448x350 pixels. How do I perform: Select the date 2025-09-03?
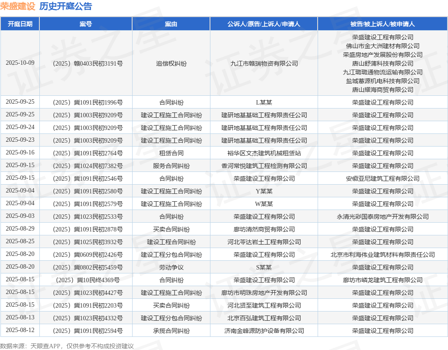pyautogui.click(x=20, y=216)
